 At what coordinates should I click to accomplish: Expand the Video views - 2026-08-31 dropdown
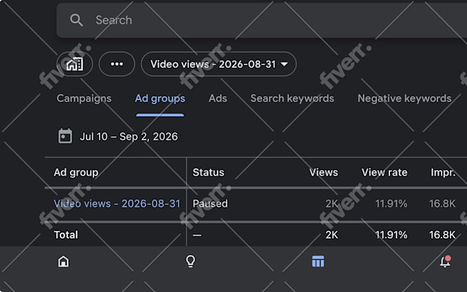[x=218, y=64]
